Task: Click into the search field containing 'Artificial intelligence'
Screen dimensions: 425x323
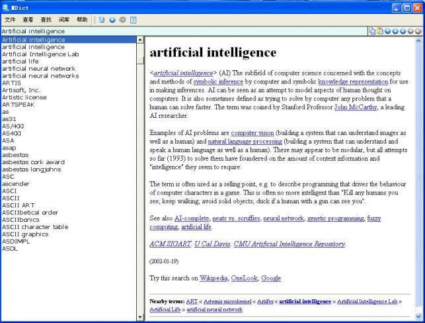Action: pyautogui.click(x=178, y=31)
